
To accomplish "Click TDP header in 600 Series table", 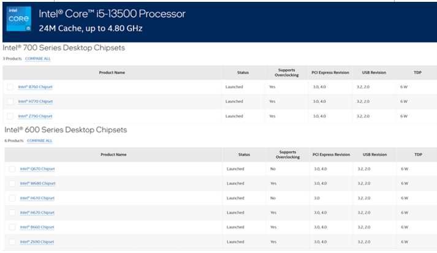I will tap(418, 154).
